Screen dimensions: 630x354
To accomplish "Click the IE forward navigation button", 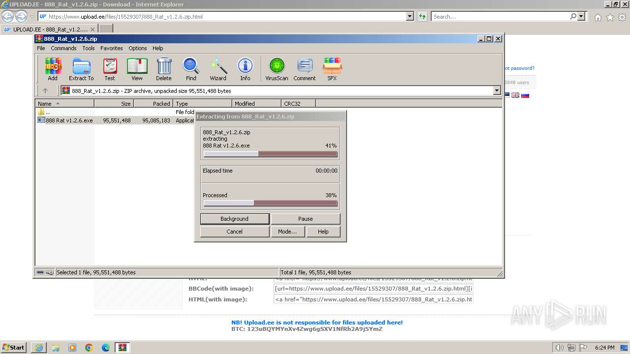I will coord(21,16).
